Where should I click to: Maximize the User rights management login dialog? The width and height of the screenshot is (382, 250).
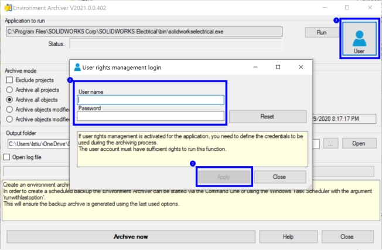pos(278,67)
